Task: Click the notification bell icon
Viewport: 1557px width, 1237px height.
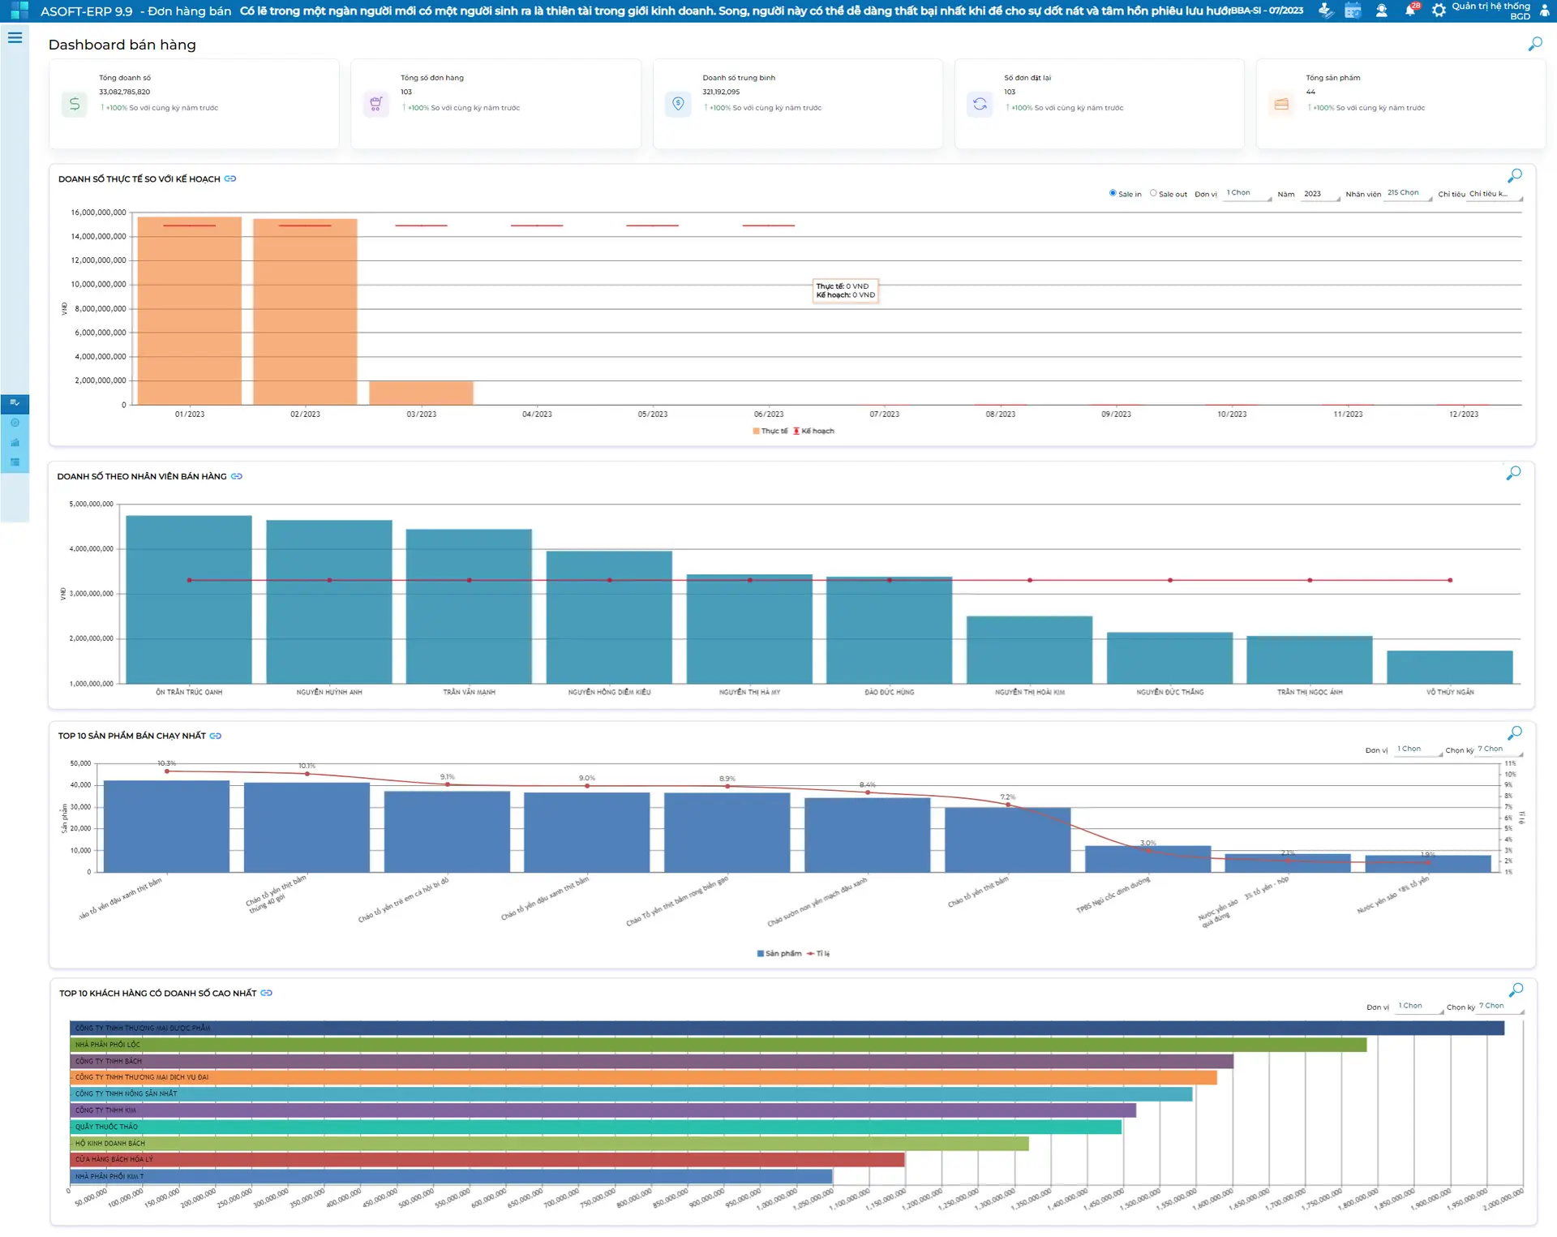Action: (x=1410, y=11)
